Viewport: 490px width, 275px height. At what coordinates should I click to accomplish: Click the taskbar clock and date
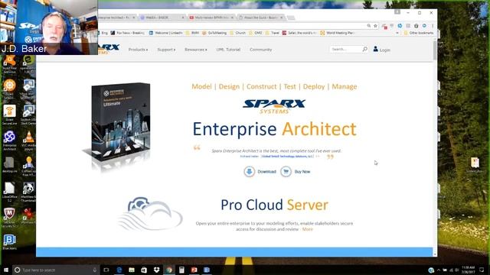coord(468,270)
